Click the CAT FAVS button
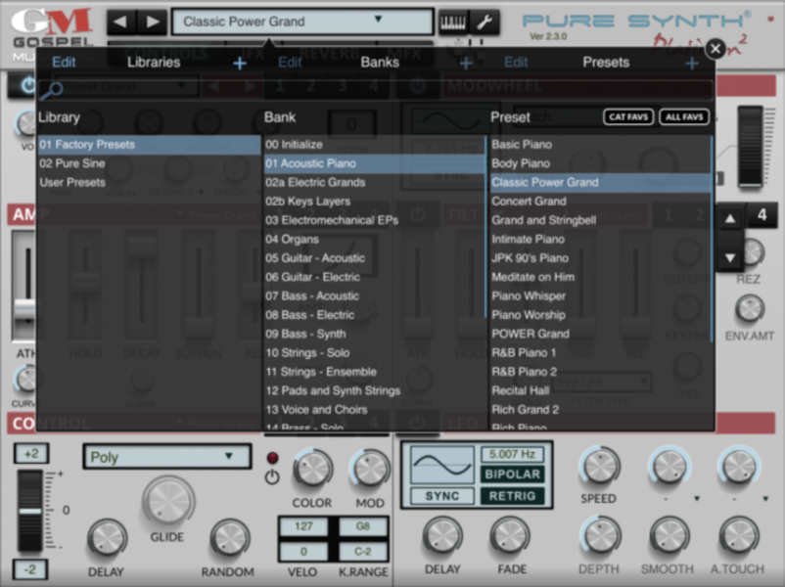The image size is (785, 587). point(629,116)
